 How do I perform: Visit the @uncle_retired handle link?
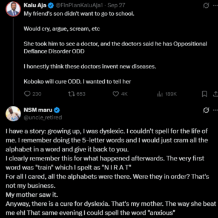[x=43, y=117]
